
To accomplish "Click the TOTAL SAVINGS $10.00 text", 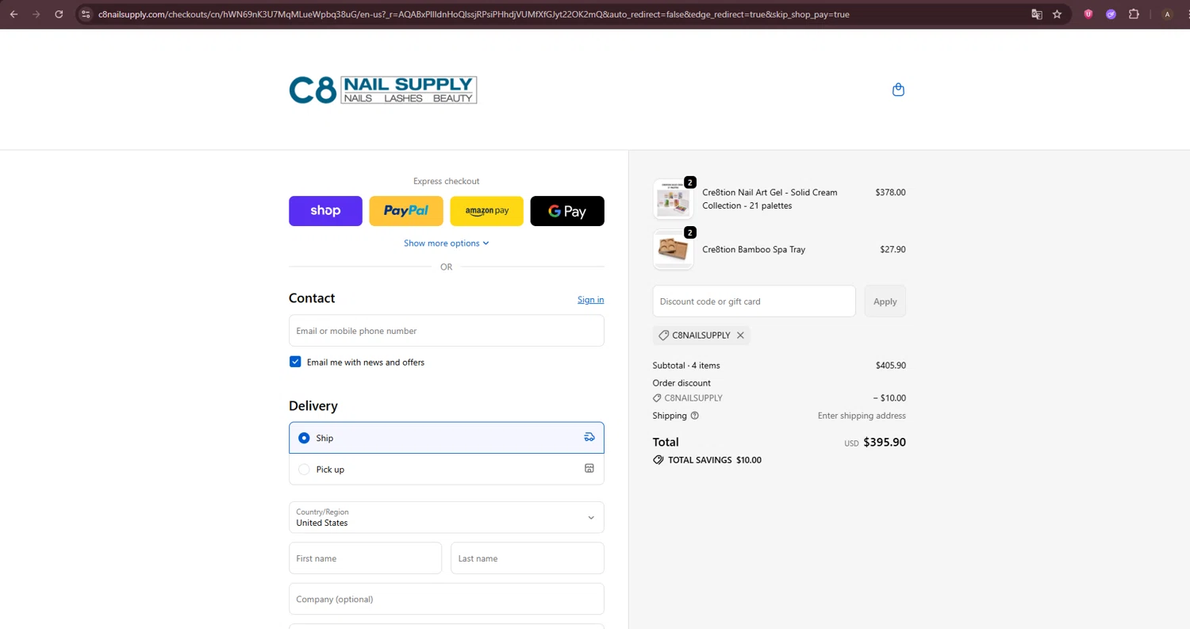I will click(x=715, y=460).
